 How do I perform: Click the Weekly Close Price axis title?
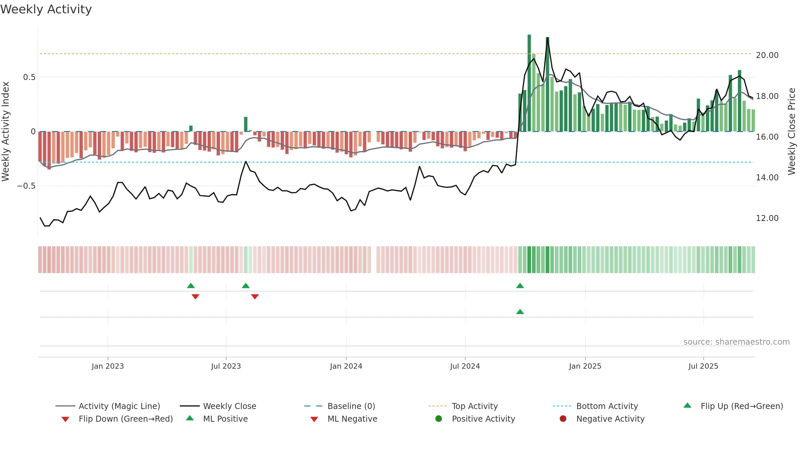pyautogui.click(x=792, y=131)
